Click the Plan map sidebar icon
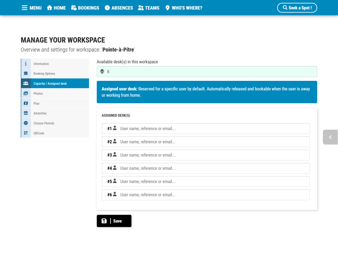The image size is (338, 259). click(26, 103)
